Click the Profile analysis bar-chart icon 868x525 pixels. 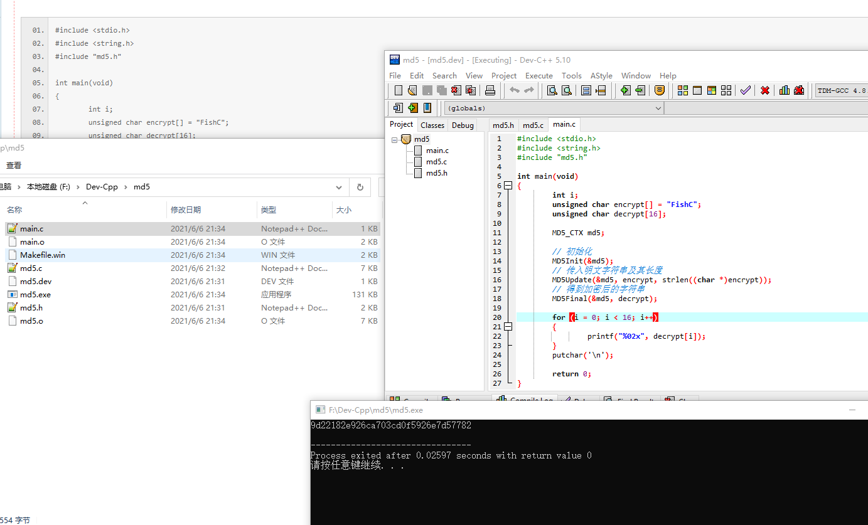785,90
